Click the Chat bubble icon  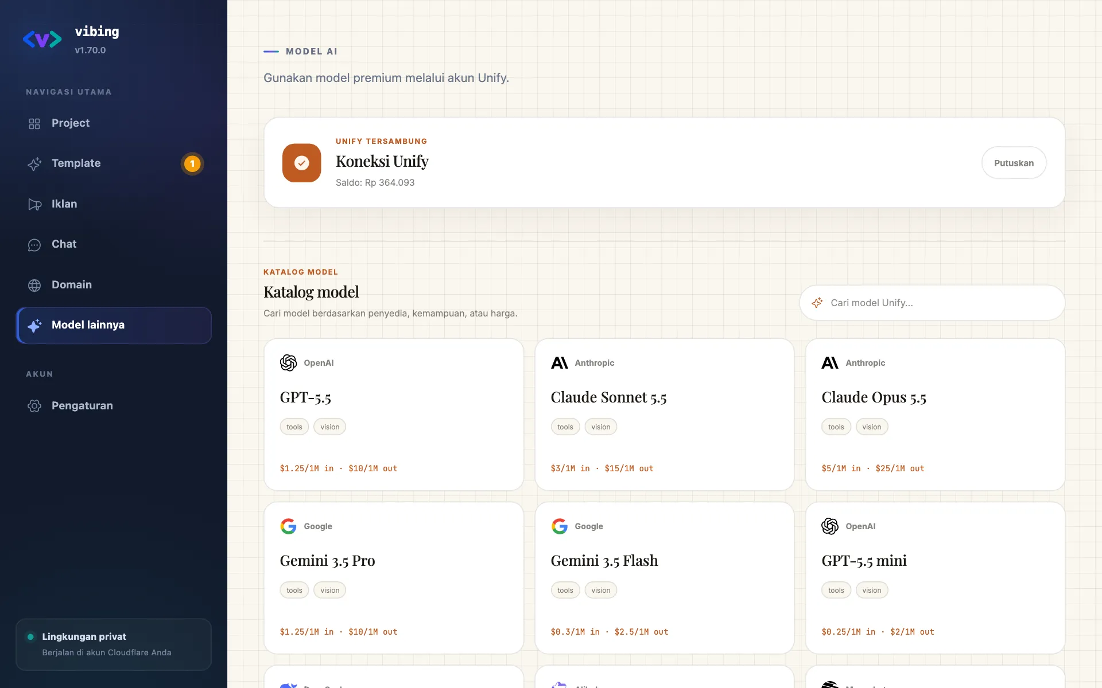pos(34,245)
